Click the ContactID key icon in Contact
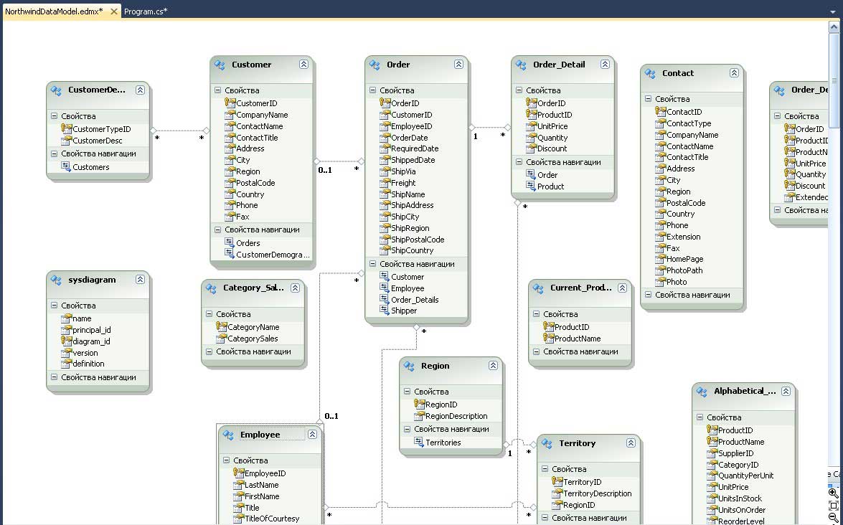This screenshot has width=843, height=525. (x=660, y=111)
